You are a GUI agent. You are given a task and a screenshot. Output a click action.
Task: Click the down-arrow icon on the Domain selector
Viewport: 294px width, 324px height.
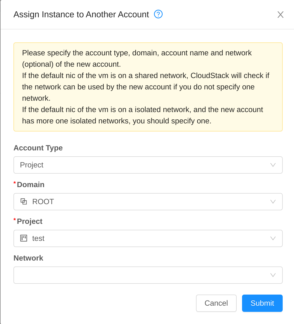pos(273,201)
